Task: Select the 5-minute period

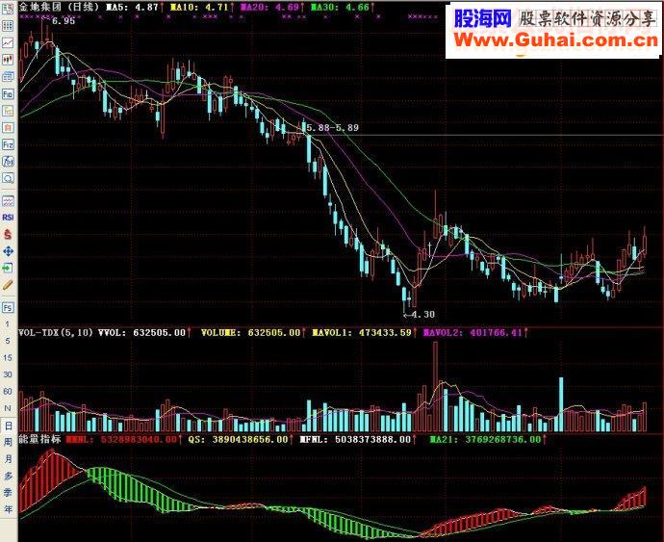Action: tap(8, 341)
